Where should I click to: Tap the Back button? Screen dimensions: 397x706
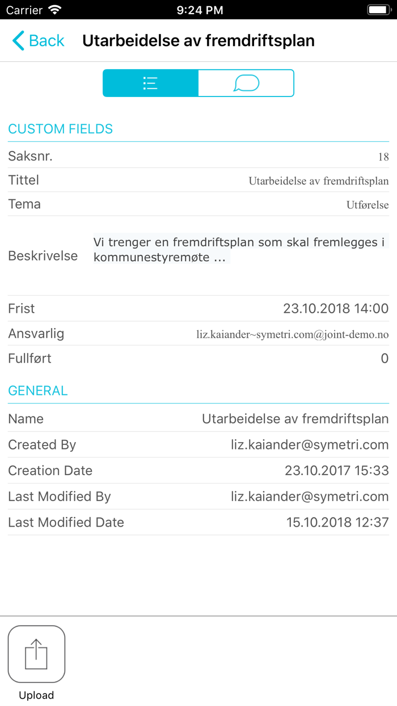pyautogui.click(x=37, y=40)
